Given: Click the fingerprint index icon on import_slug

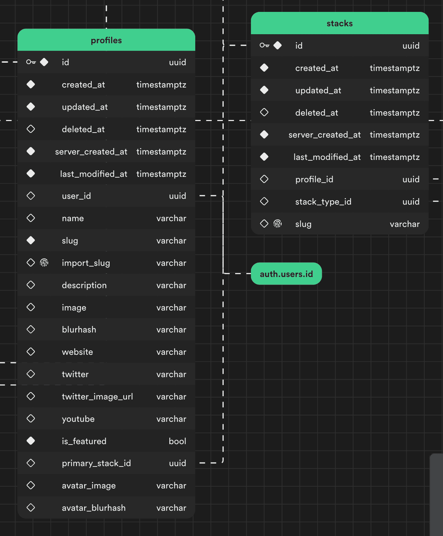Looking at the screenshot, I should [x=44, y=263].
